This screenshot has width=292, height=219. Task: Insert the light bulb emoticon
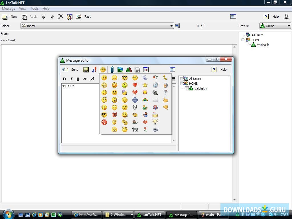coord(155,122)
